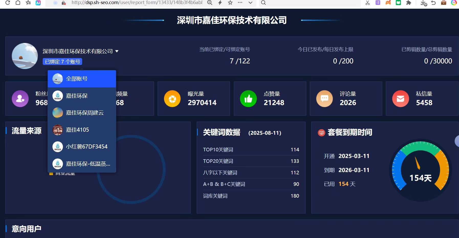Click the 八字以下关键词 row
The height and width of the screenshot is (238, 459).
coord(251,173)
